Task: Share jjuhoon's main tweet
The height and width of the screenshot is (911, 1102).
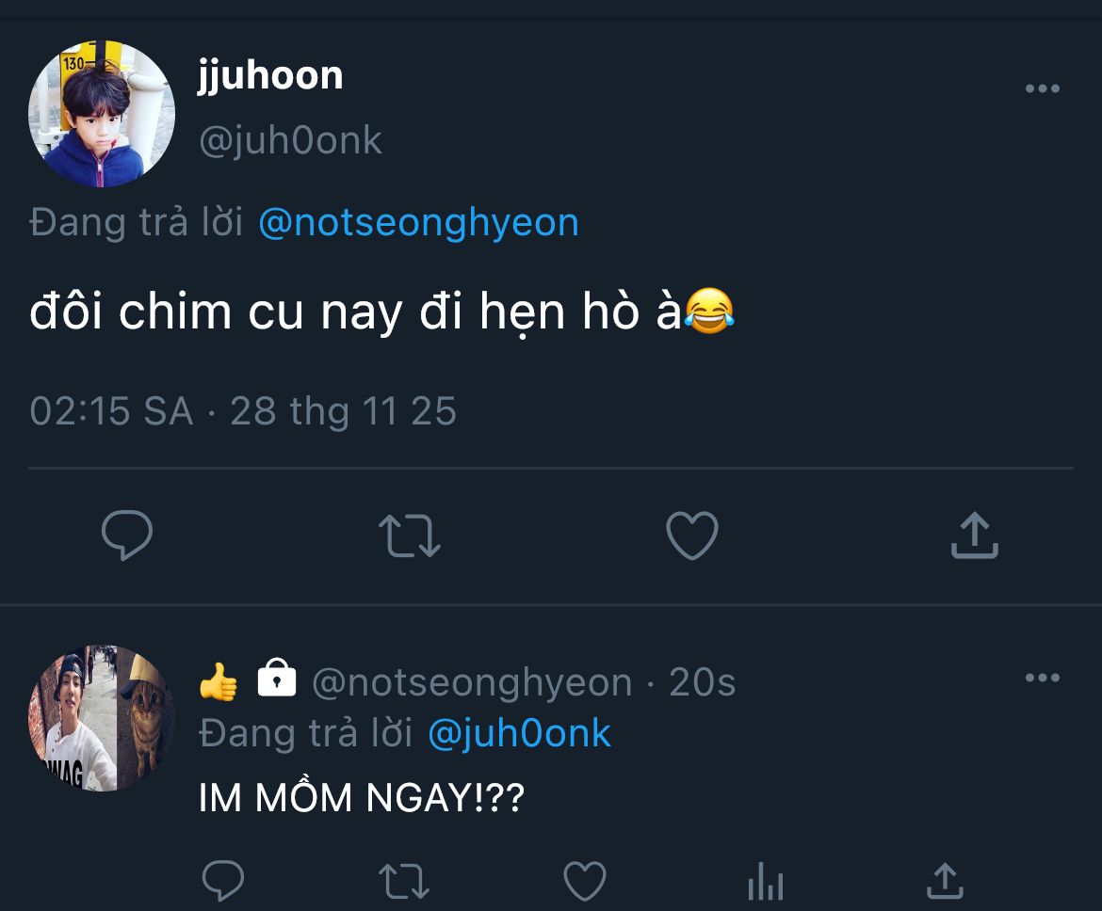Action: [x=974, y=535]
